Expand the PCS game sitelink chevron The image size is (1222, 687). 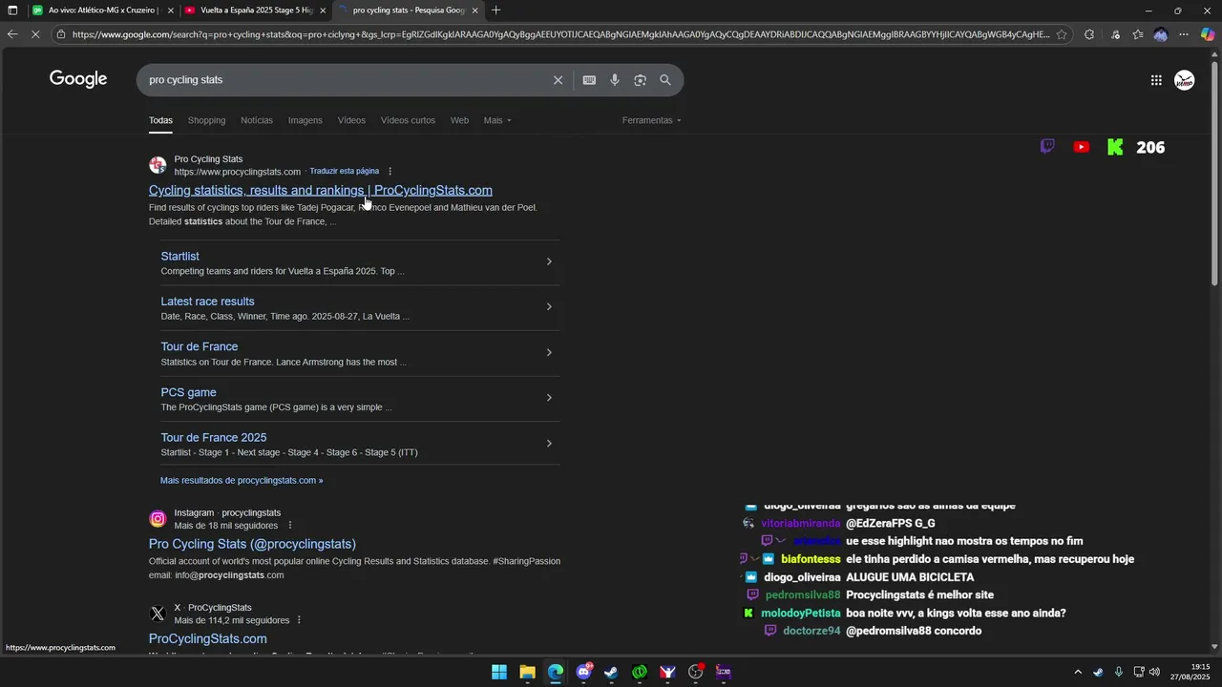pos(549,398)
